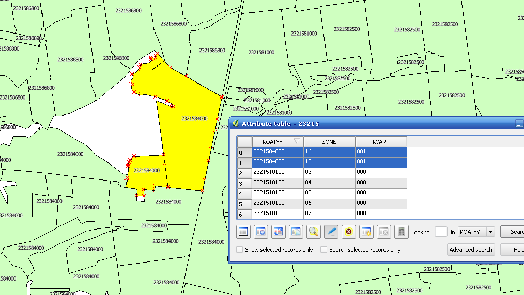This screenshot has height=295, width=524.
Task: Click the greyed Delete column icon
Action: pyautogui.click(x=383, y=232)
